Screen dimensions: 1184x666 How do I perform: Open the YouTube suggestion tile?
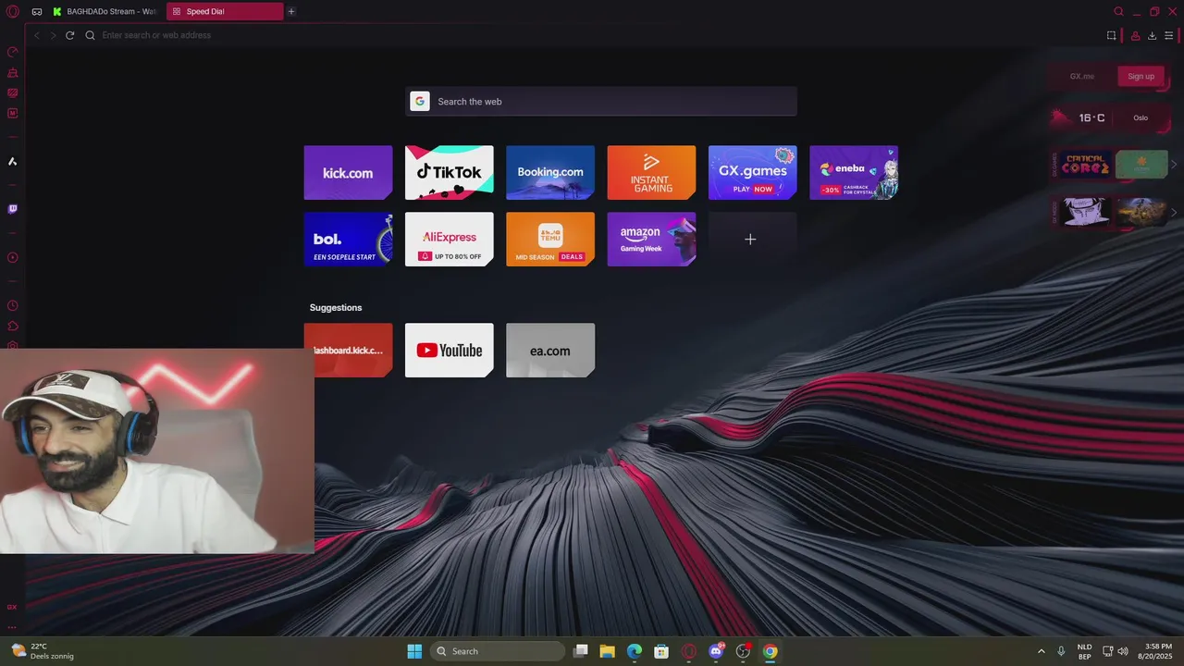click(449, 350)
